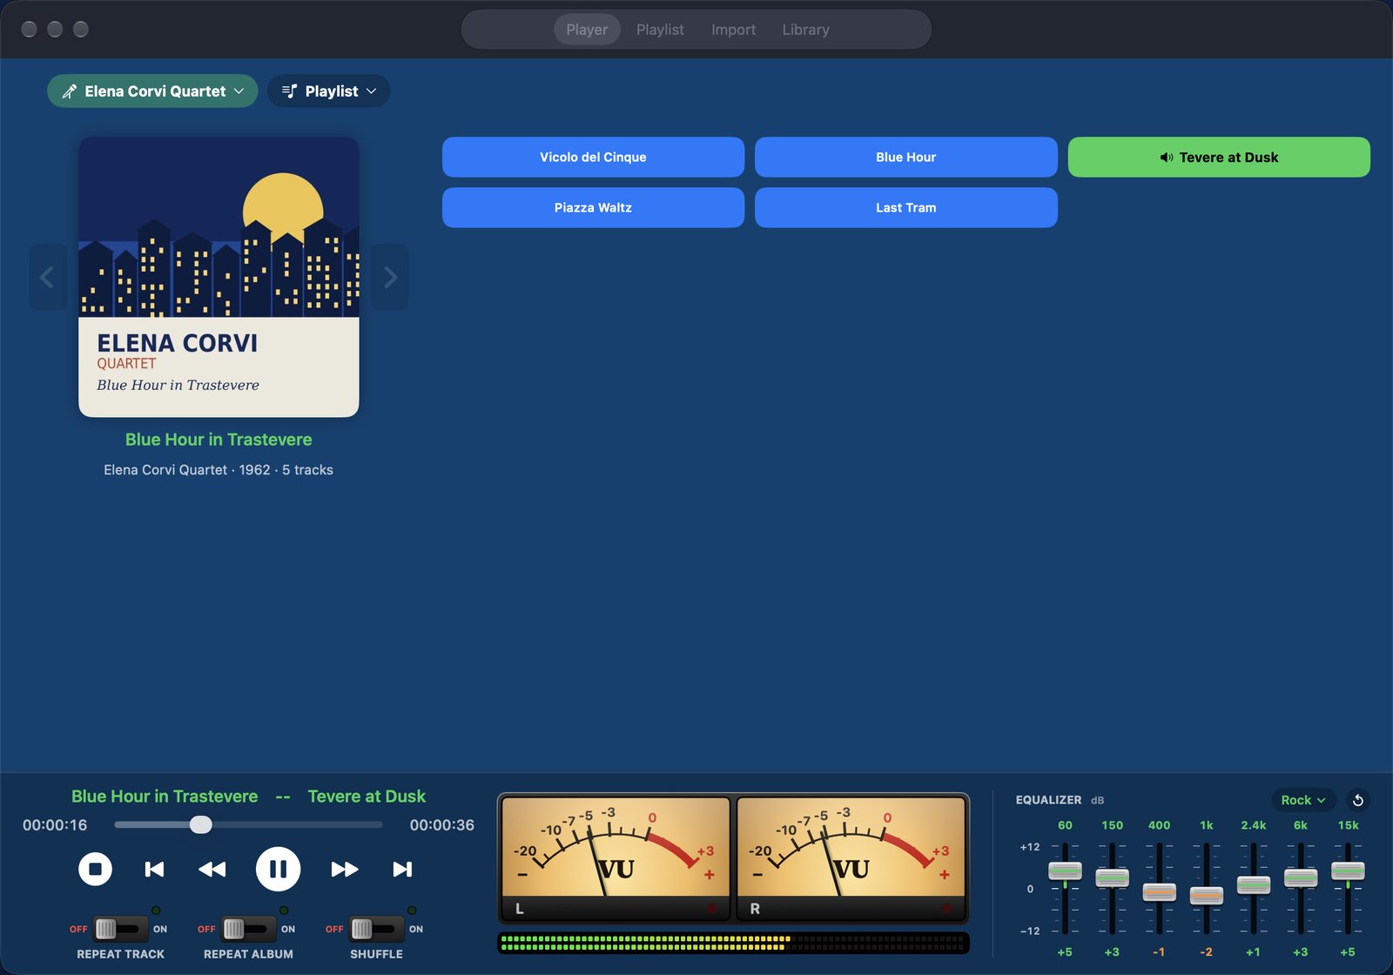Toggle the Shuffle switch

tap(376, 929)
